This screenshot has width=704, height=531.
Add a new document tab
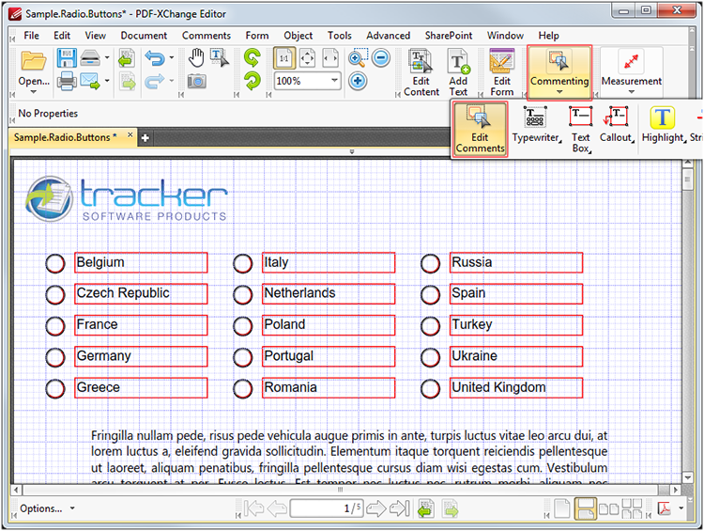point(145,138)
